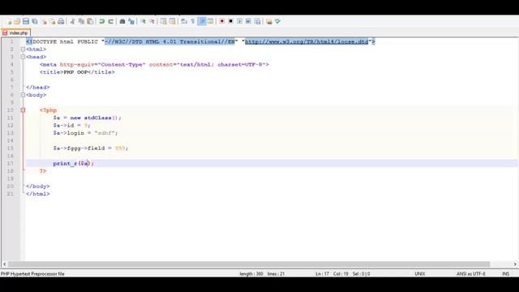Select the index.php tab
The width and height of the screenshot is (519, 292).
pyautogui.click(x=15, y=32)
